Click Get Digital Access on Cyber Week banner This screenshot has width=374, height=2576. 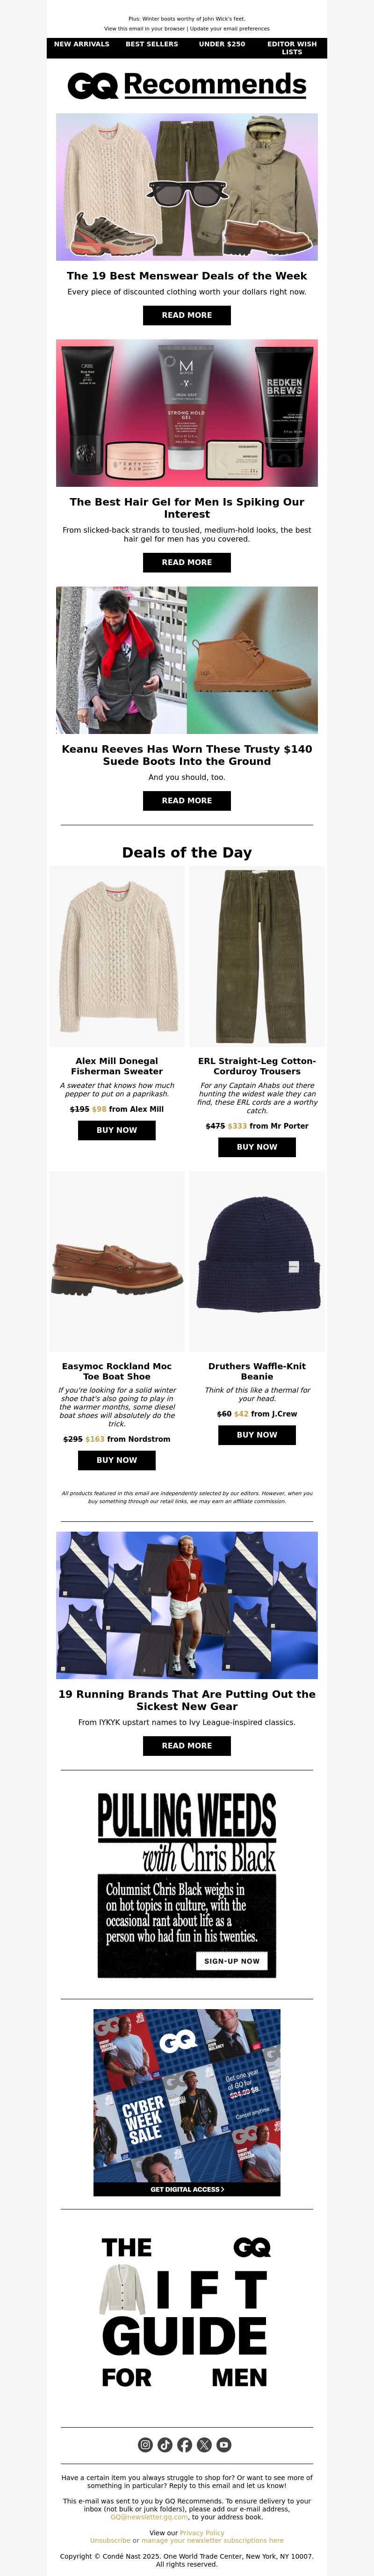point(187,2189)
